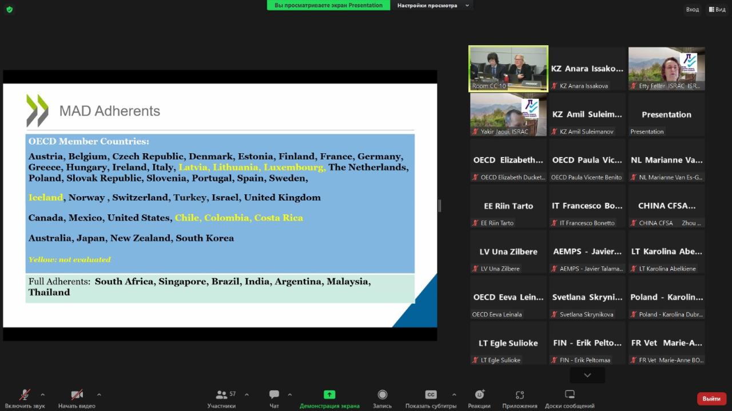Select the OECD Elizabeth Duckett tile
The image size is (732, 411).
(508, 160)
